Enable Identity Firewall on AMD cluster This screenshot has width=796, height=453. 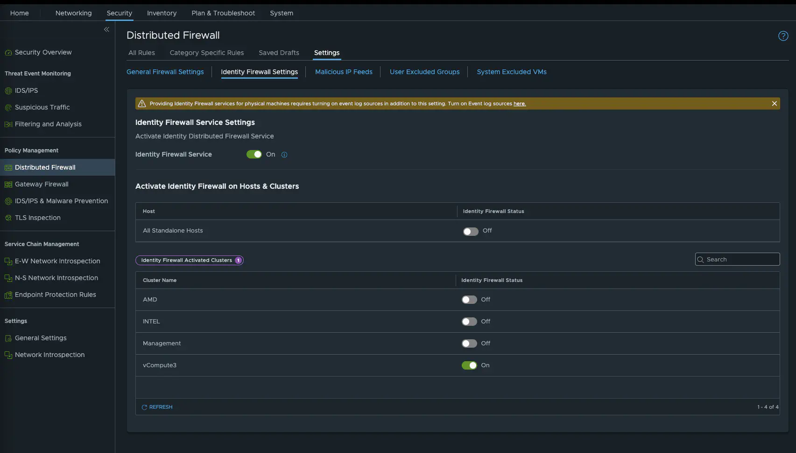[x=469, y=300]
